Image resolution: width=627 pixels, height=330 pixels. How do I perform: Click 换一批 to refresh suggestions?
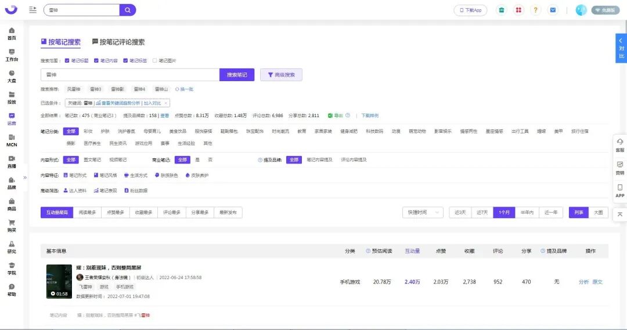[184, 89]
